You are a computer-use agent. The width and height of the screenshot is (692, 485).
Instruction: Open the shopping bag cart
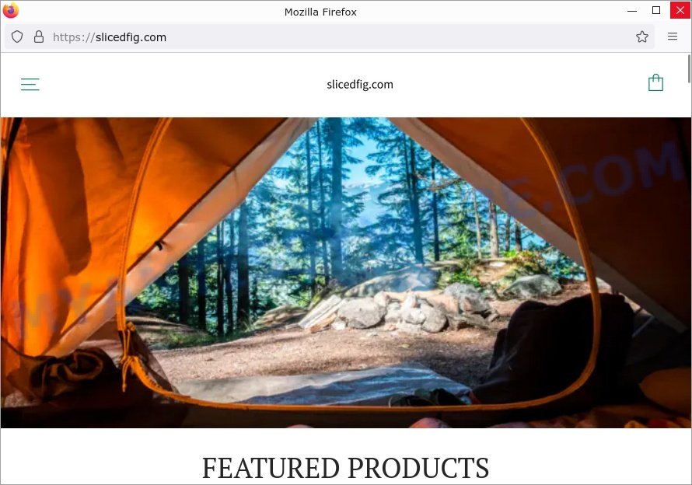pyautogui.click(x=655, y=82)
